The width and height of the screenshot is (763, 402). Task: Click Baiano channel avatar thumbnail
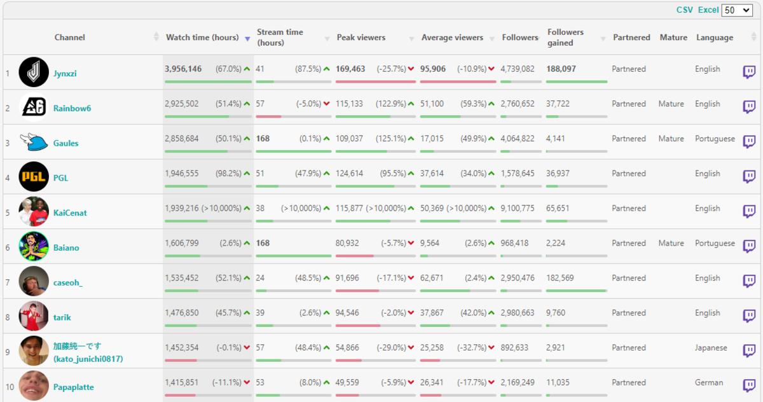(x=34, y=246)
